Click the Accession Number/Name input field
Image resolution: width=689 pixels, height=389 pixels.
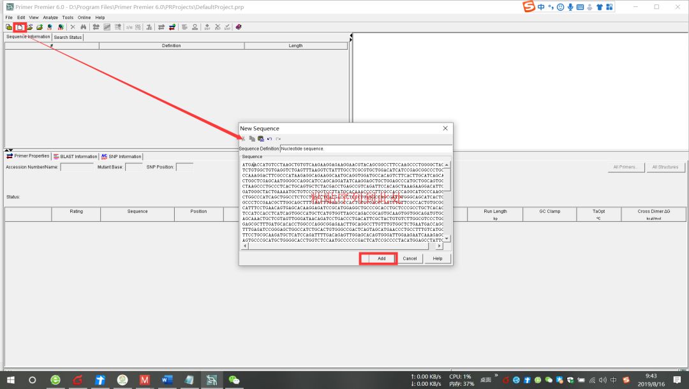[x=77, y=167]
